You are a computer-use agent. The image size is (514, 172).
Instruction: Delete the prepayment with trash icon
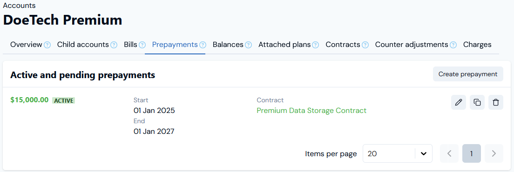coord(496,102)
